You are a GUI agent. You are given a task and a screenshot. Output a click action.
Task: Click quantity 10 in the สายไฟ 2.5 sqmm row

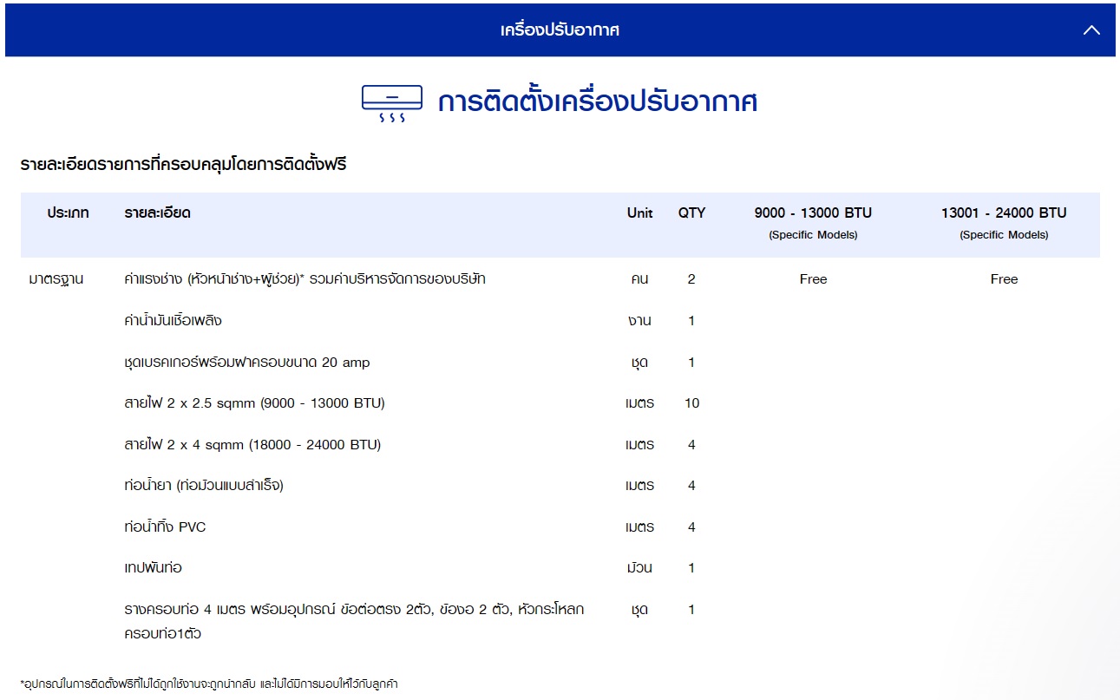691,403
